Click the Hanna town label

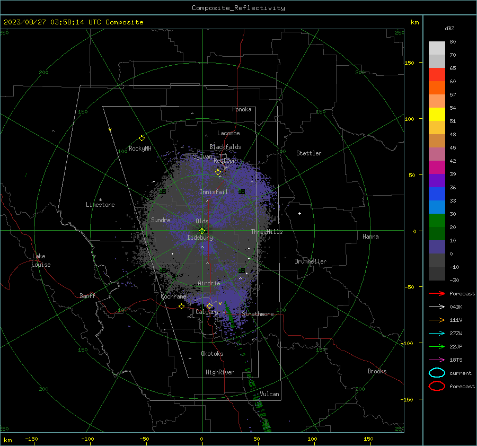point(370,237)
